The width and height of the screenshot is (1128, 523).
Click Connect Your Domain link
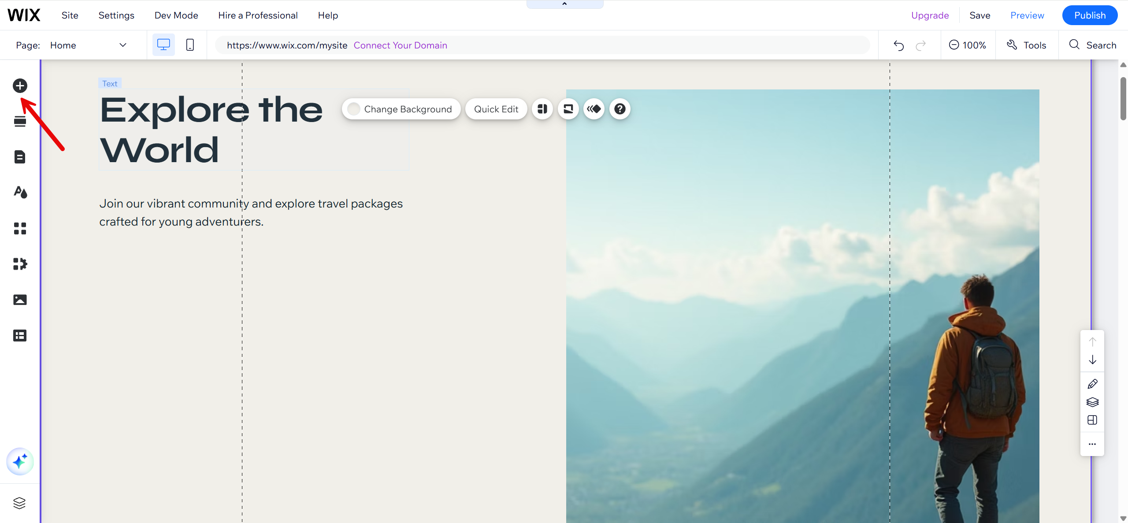pyautogui.click(x=400, y=45)
